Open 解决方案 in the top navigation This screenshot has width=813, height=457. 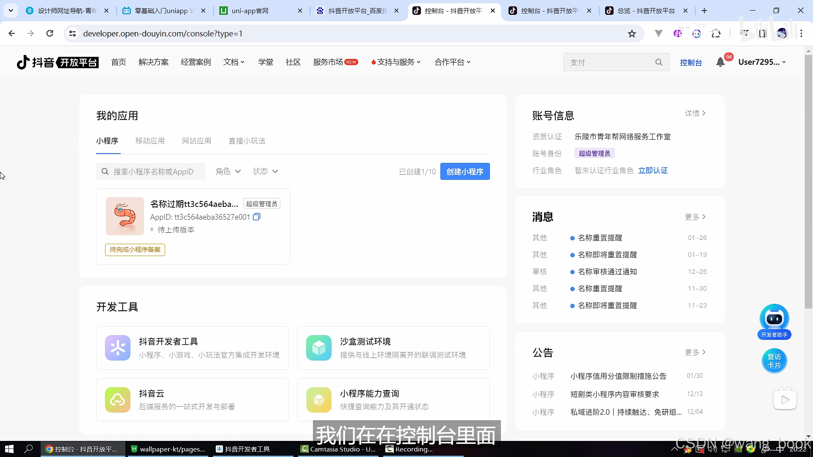(x=153, y=62)
